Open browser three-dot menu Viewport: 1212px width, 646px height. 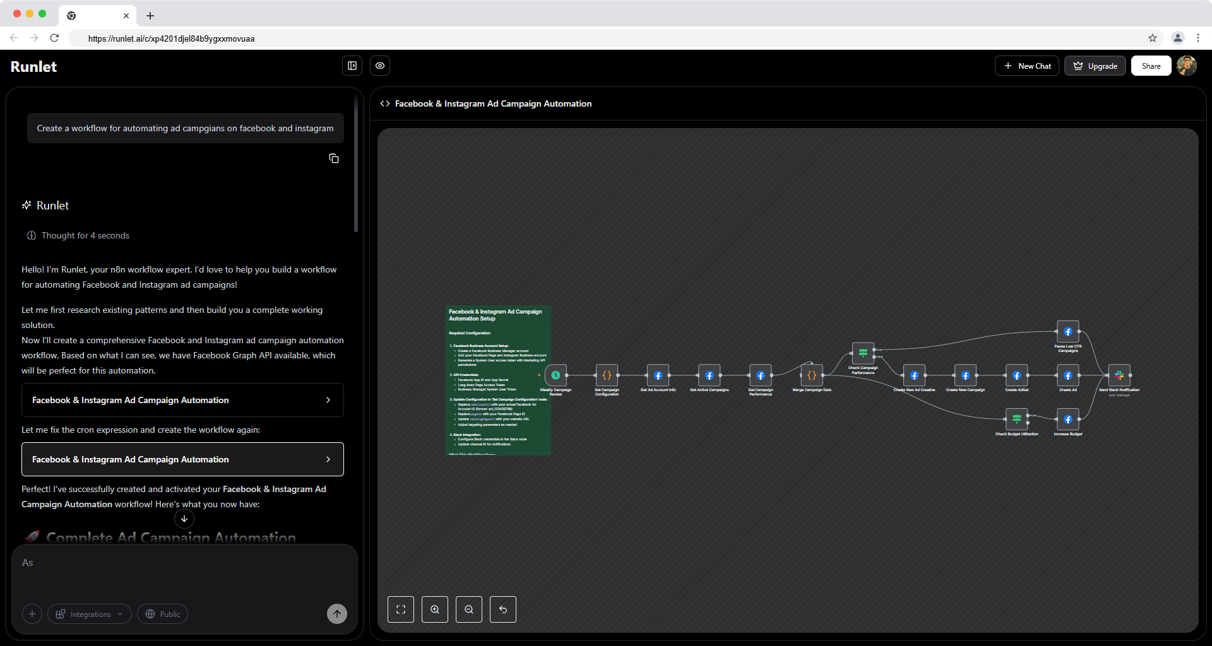tap(1198, 38)
